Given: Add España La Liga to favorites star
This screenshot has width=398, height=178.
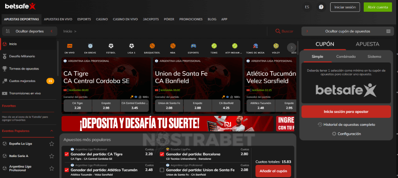Looking at the screenshot, I should tap(52, 144).
